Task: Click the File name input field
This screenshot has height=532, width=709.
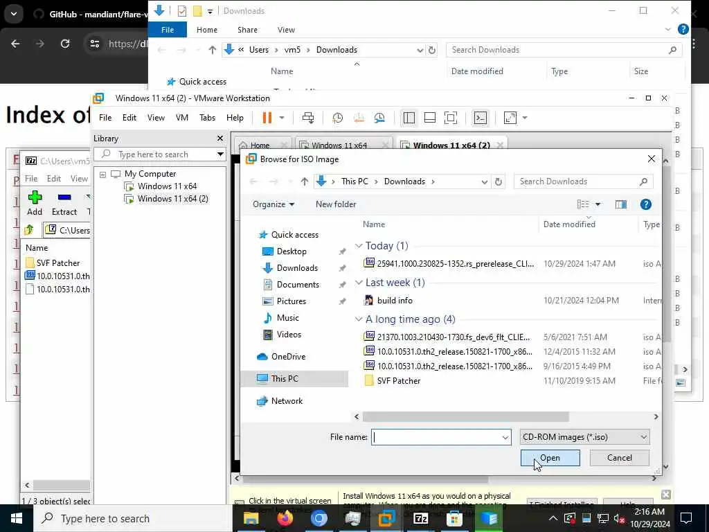Action: 436,437
